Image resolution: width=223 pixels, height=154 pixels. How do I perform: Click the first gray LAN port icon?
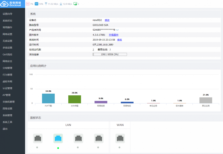(x=38, y=138)
